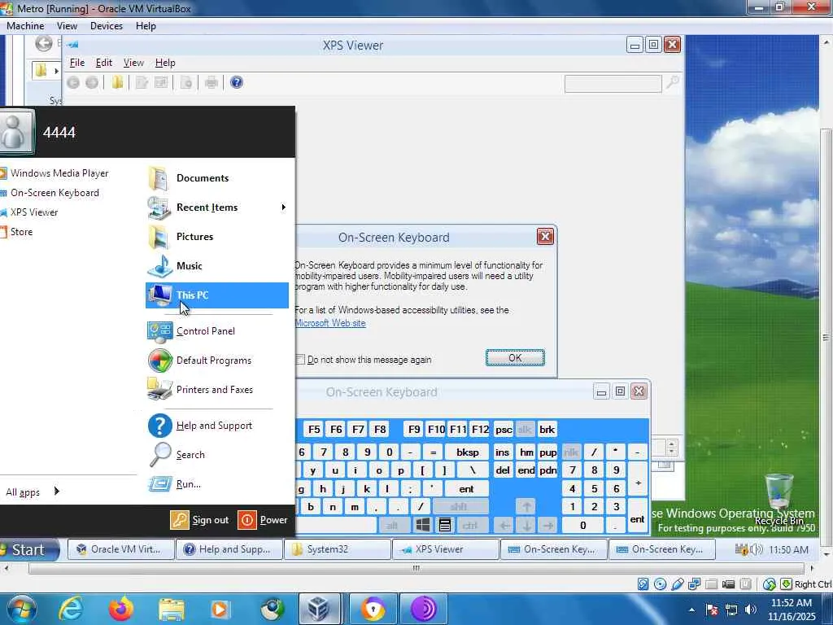The width and height of the screenshot is (833, 625).
Task: Click the menu key on on-screen keyboard
Action: pos(445,525)
